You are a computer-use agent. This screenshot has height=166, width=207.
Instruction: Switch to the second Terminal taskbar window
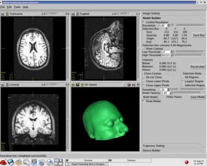pos(130,160)
